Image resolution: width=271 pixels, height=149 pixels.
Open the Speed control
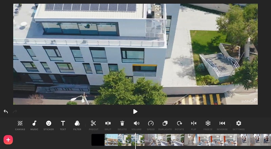point(151,125)
